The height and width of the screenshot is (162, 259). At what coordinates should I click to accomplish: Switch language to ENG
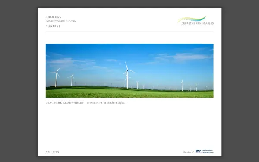click(x=56, y=152)
